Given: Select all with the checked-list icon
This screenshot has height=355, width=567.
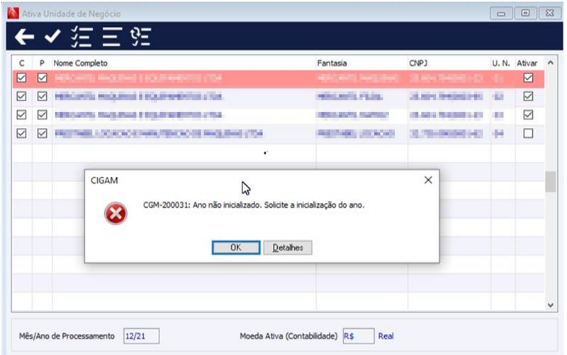Looking at the screenshot, I should coord(82,37).
